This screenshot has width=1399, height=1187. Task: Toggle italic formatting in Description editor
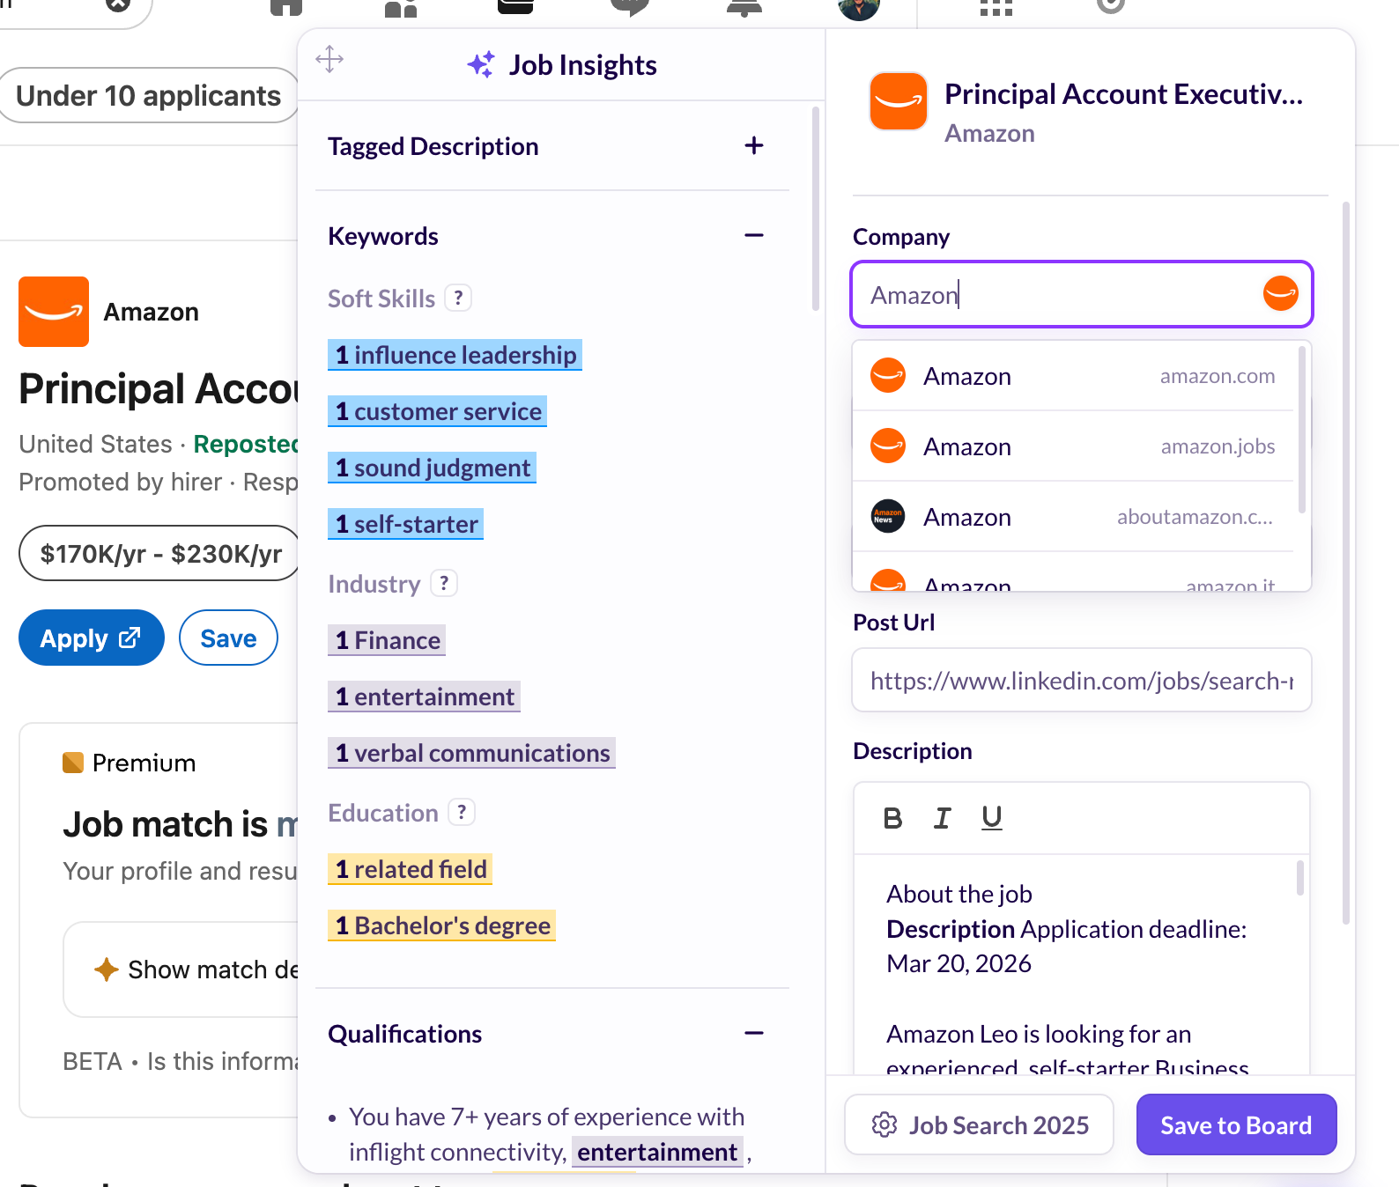click(x=942, y=818)
